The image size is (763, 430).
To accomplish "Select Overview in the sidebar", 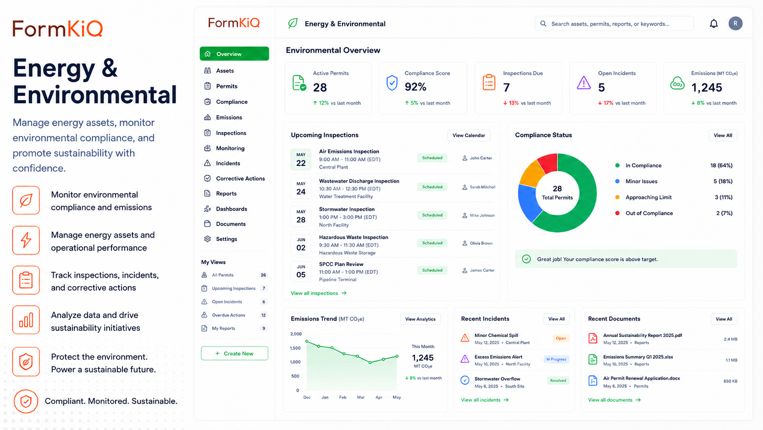I will pyautogui.click(x=234, y=54).
